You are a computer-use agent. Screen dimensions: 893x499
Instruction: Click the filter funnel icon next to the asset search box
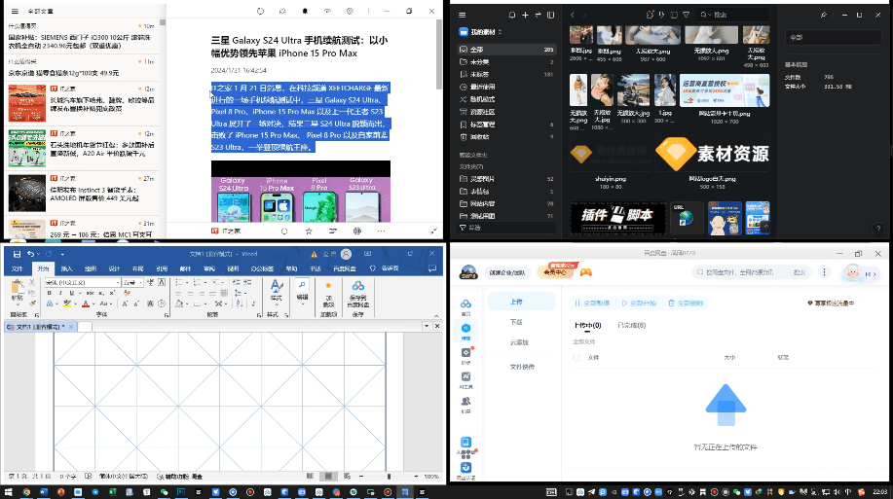(687, 15)
